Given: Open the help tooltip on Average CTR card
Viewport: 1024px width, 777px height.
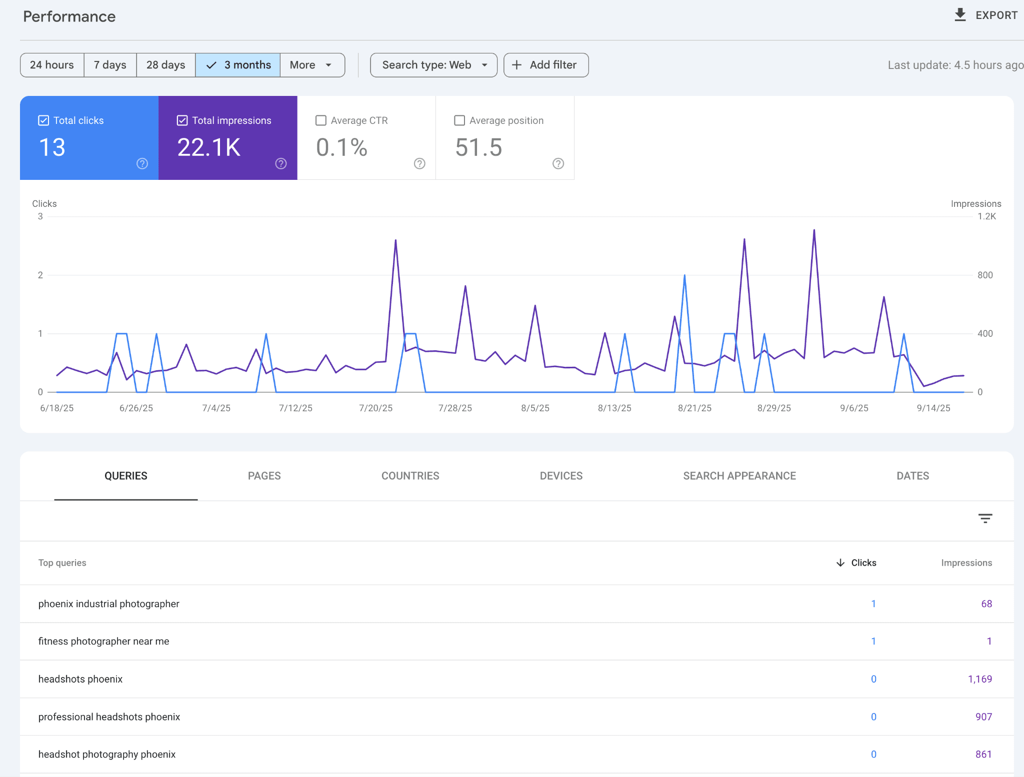Looking at the screenshot, I should click(419, 163).
